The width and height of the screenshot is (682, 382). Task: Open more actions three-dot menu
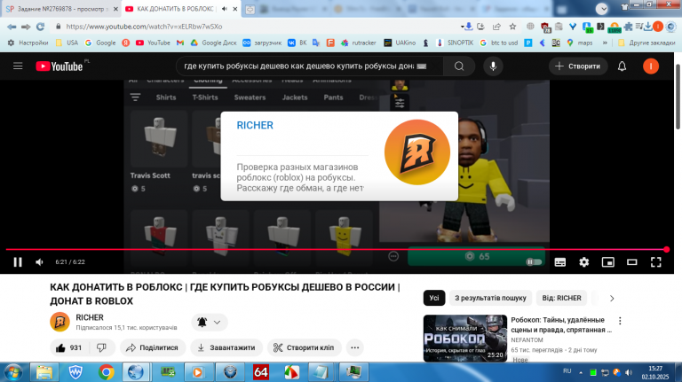click(355, 347)
